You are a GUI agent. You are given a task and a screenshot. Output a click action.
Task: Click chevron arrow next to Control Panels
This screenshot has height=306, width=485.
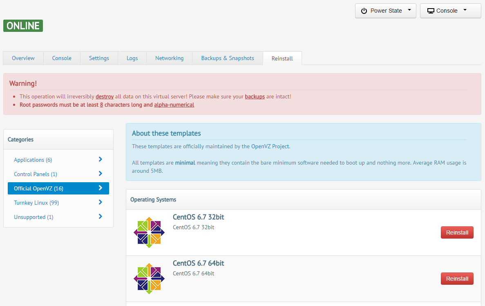pyautogui.click(x=101, y=174)
